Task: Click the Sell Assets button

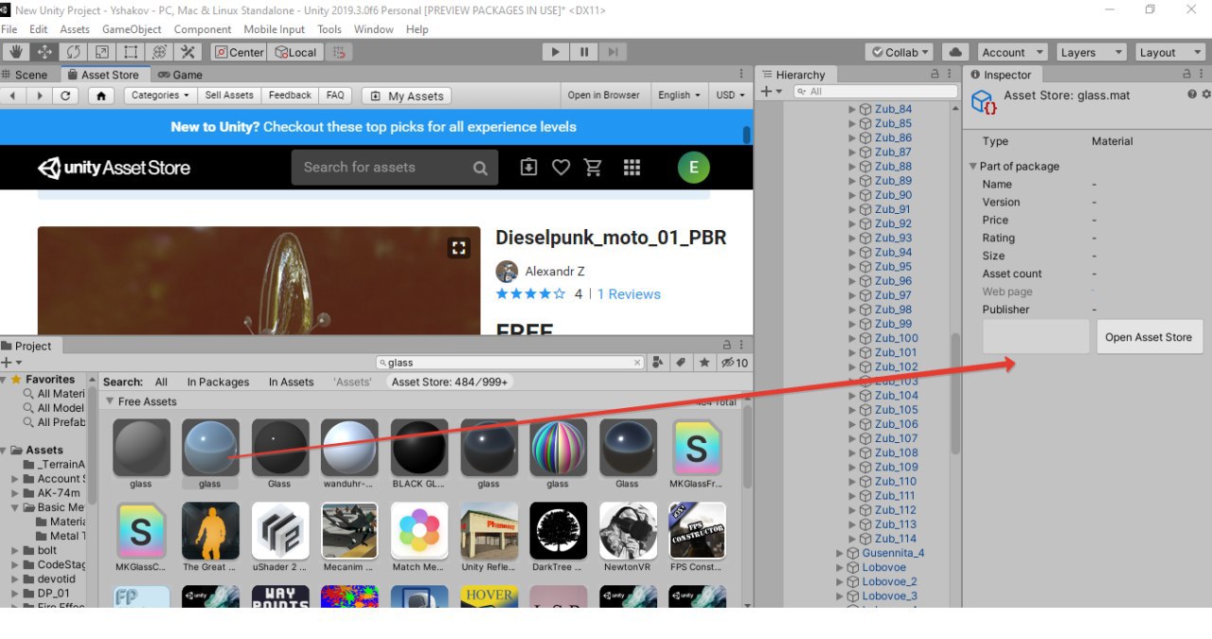Action: (229, 96)
